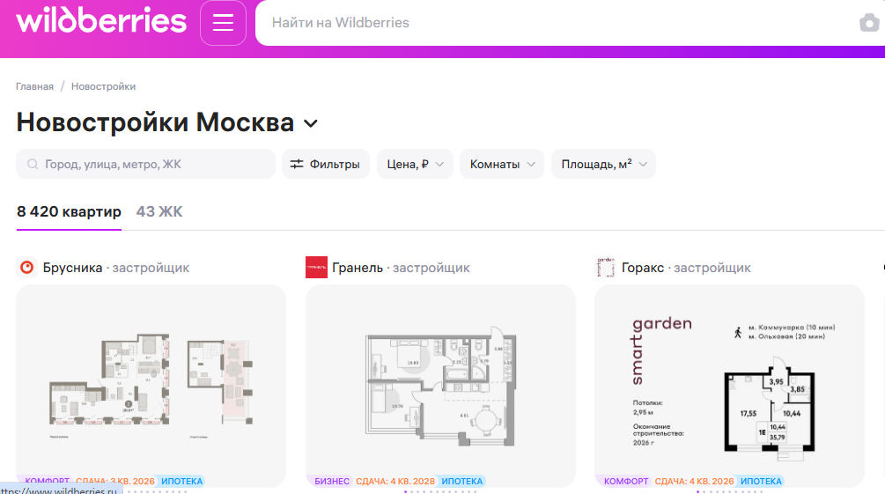The image size is (885, 494).
Task: Expand the Москва city chevron
Action: point(311,123)
